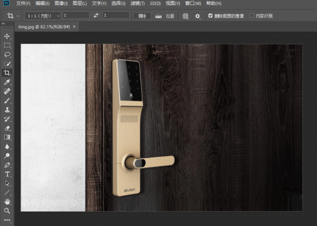317x226 pixels.
Task: Choose the Clone Stamp tool
Action: pos(7,110)
